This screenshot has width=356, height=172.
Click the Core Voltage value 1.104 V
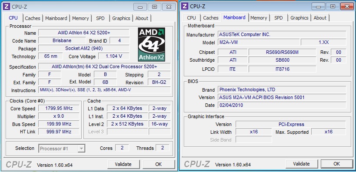pos(114,56)
